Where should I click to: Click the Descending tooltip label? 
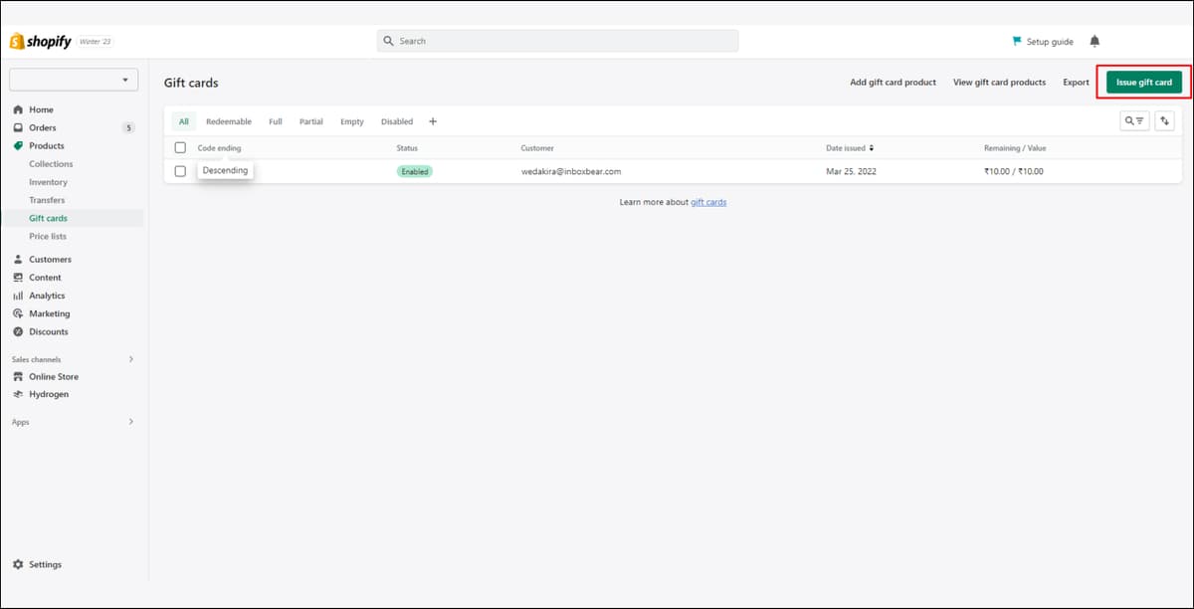(225, 170)
